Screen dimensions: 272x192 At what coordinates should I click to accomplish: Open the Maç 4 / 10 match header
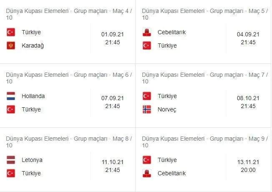click(x=69, y=13)
